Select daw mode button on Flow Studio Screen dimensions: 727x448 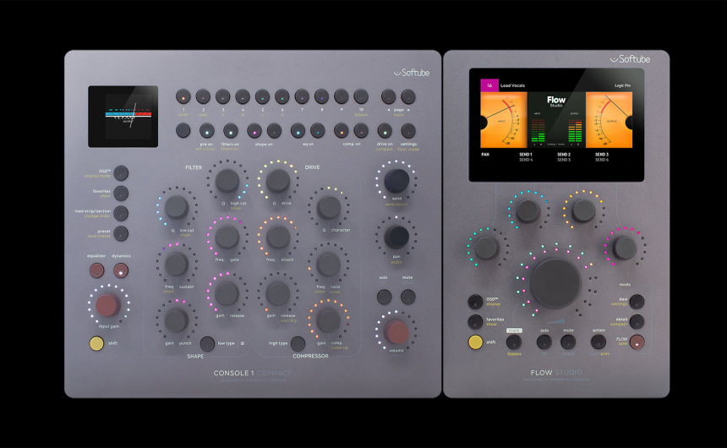(x=637, y=302)
